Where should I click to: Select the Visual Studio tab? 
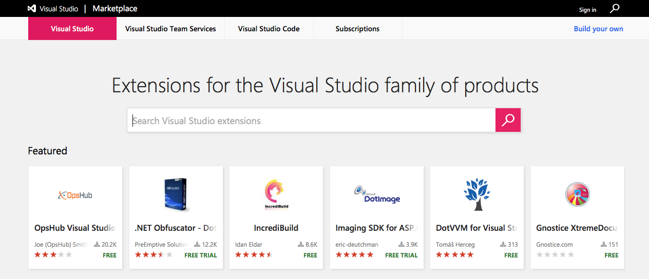point(72,29)
